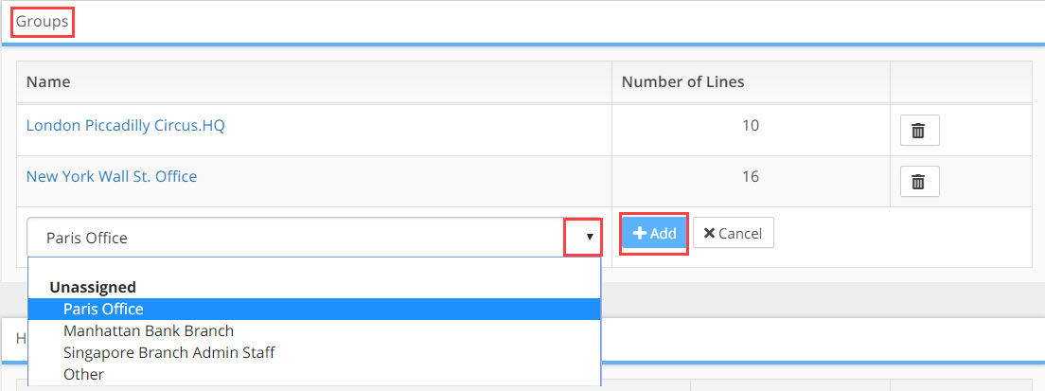Click the Add button with plus icon
This screenshot has width=1045, height=391.
pyautogui.click(x=654, y=233)
